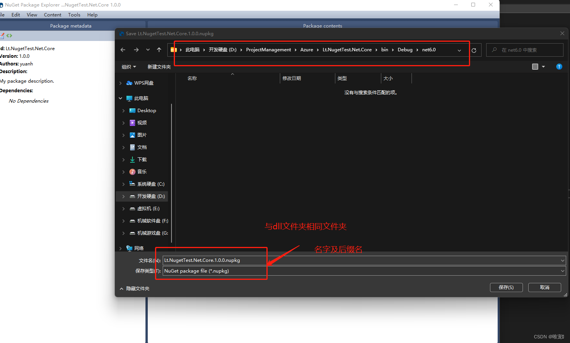Open the address bar history dropdown
This screenshot has height=343, width=570.
459,50
